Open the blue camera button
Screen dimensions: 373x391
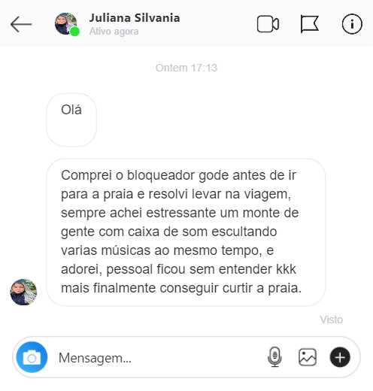coord(32,357)
